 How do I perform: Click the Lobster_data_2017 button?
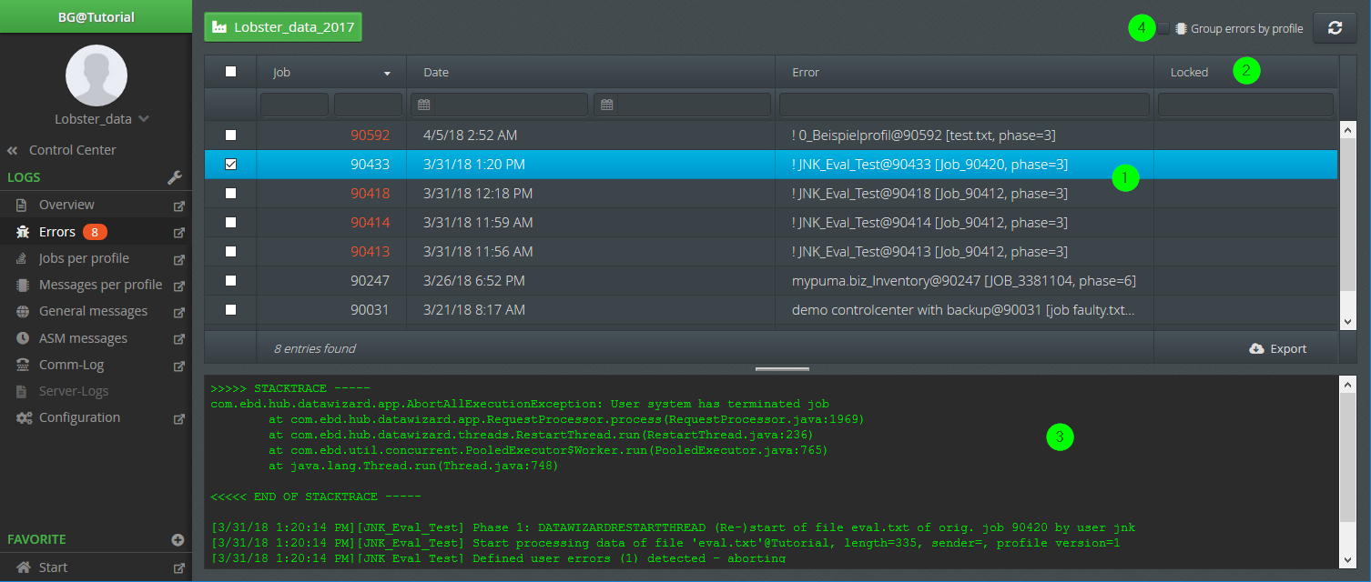coord(283,27)
